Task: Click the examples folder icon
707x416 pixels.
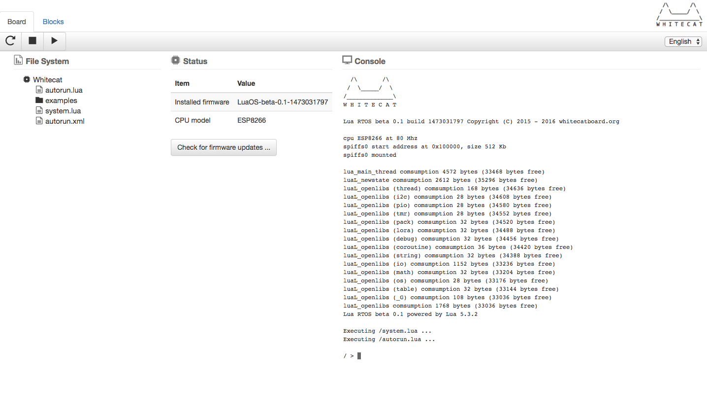Action: pyautogui.click(x=39, y=101)
